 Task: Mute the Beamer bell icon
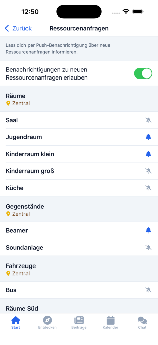[148, 230]
